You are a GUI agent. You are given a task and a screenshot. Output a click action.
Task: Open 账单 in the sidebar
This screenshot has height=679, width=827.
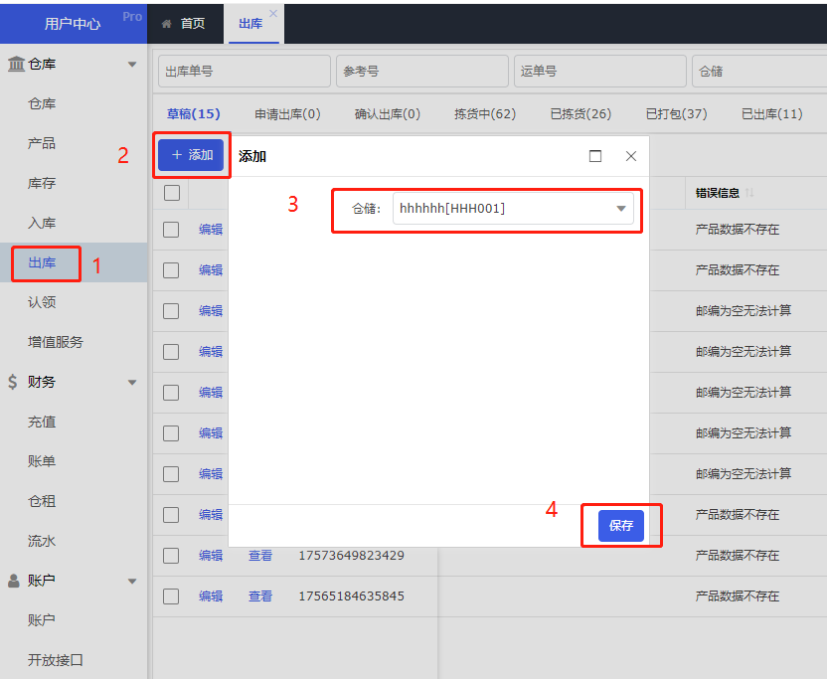tap(42, 461)
